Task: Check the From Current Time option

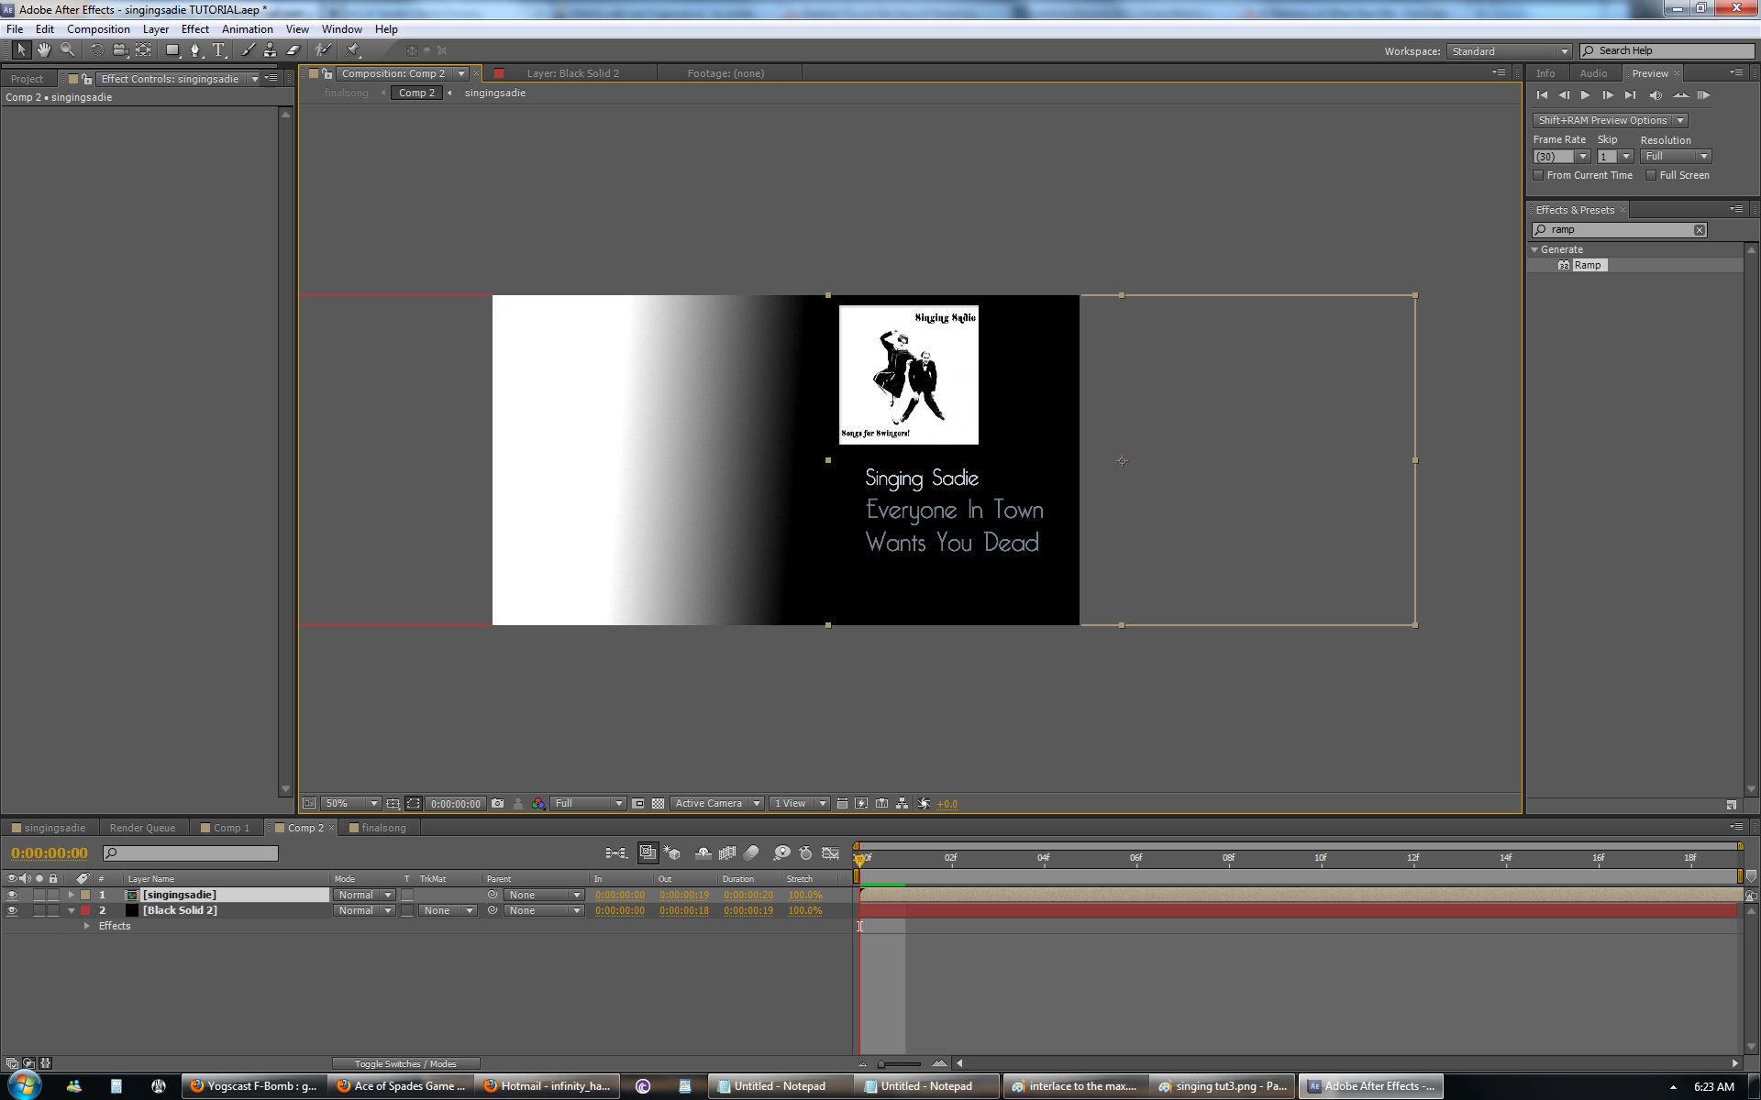Action: [1538, 175]
